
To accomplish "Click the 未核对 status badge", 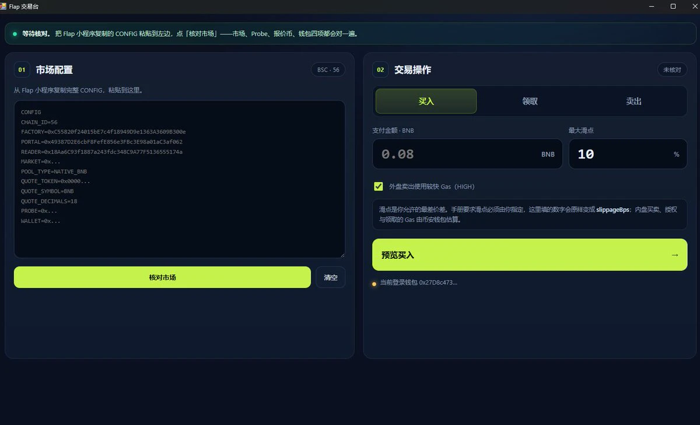I will pos(672,70).
